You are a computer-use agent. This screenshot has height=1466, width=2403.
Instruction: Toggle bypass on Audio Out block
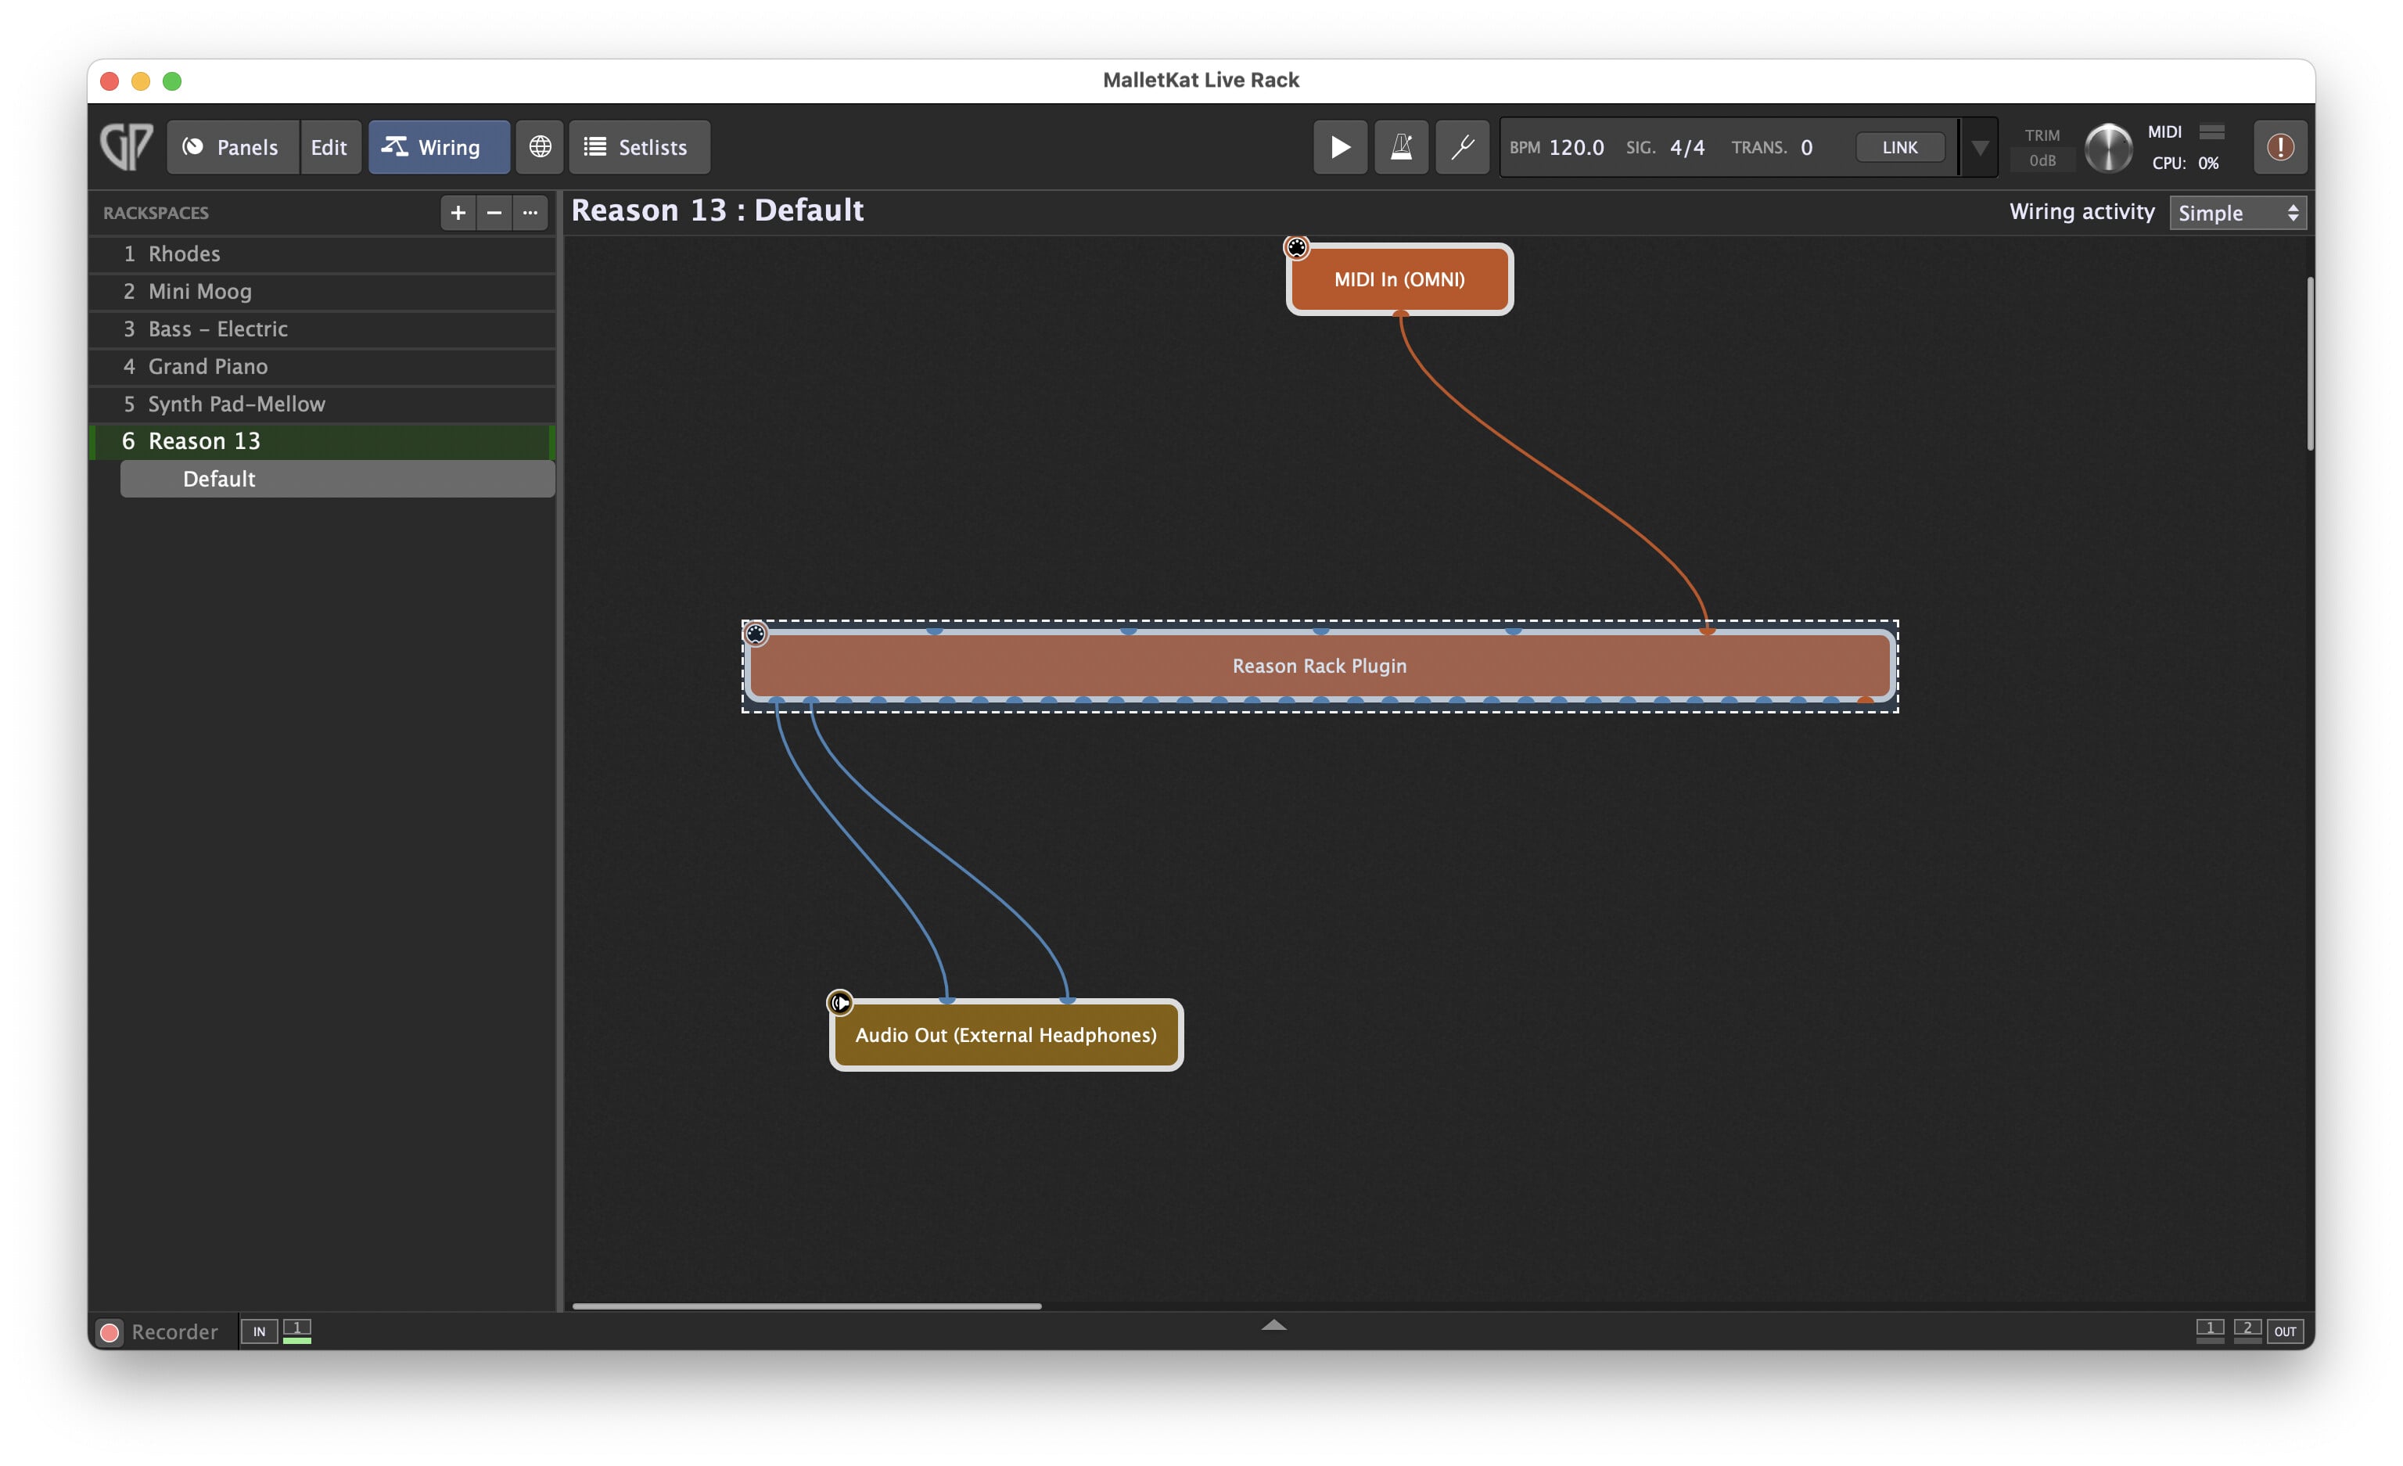(x=839, y=1002)
